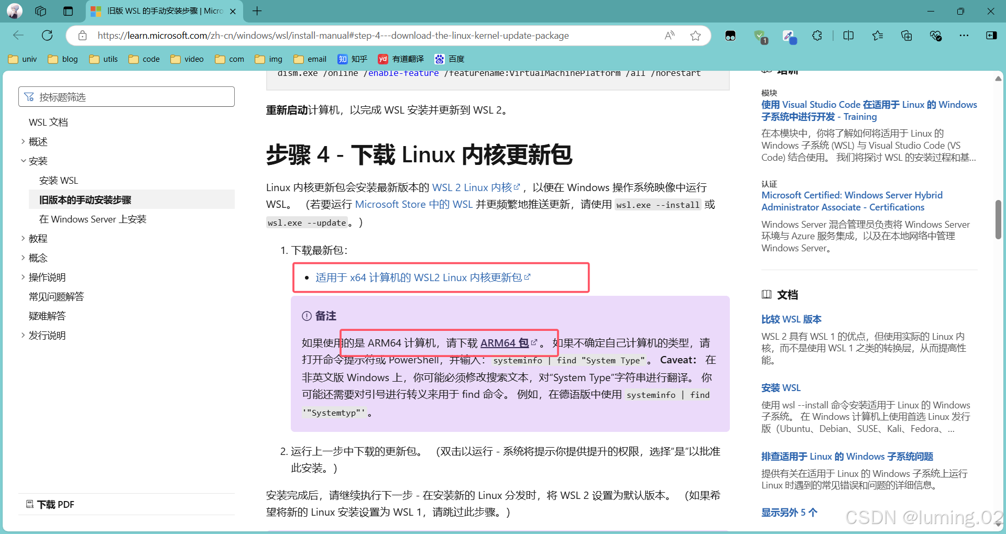Start Read Aloud from address bar
1006x534 pixels.
pos(670,36)
